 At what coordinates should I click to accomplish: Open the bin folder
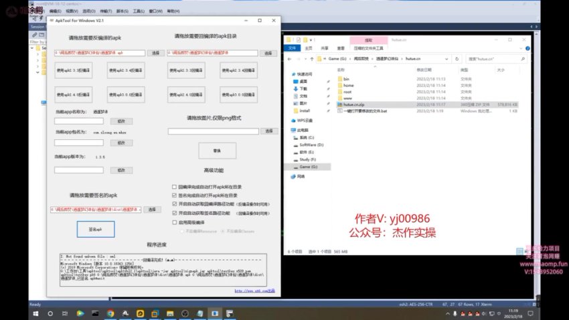(x=347, y=79)
